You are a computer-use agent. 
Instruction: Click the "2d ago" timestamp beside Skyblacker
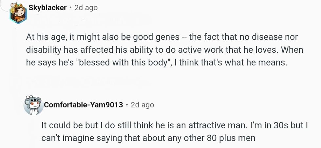click(86, 8)
